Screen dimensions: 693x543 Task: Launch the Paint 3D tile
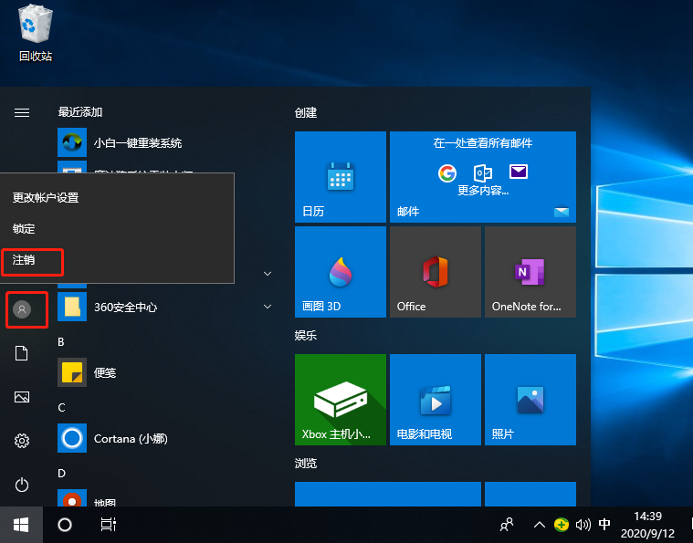341,271
